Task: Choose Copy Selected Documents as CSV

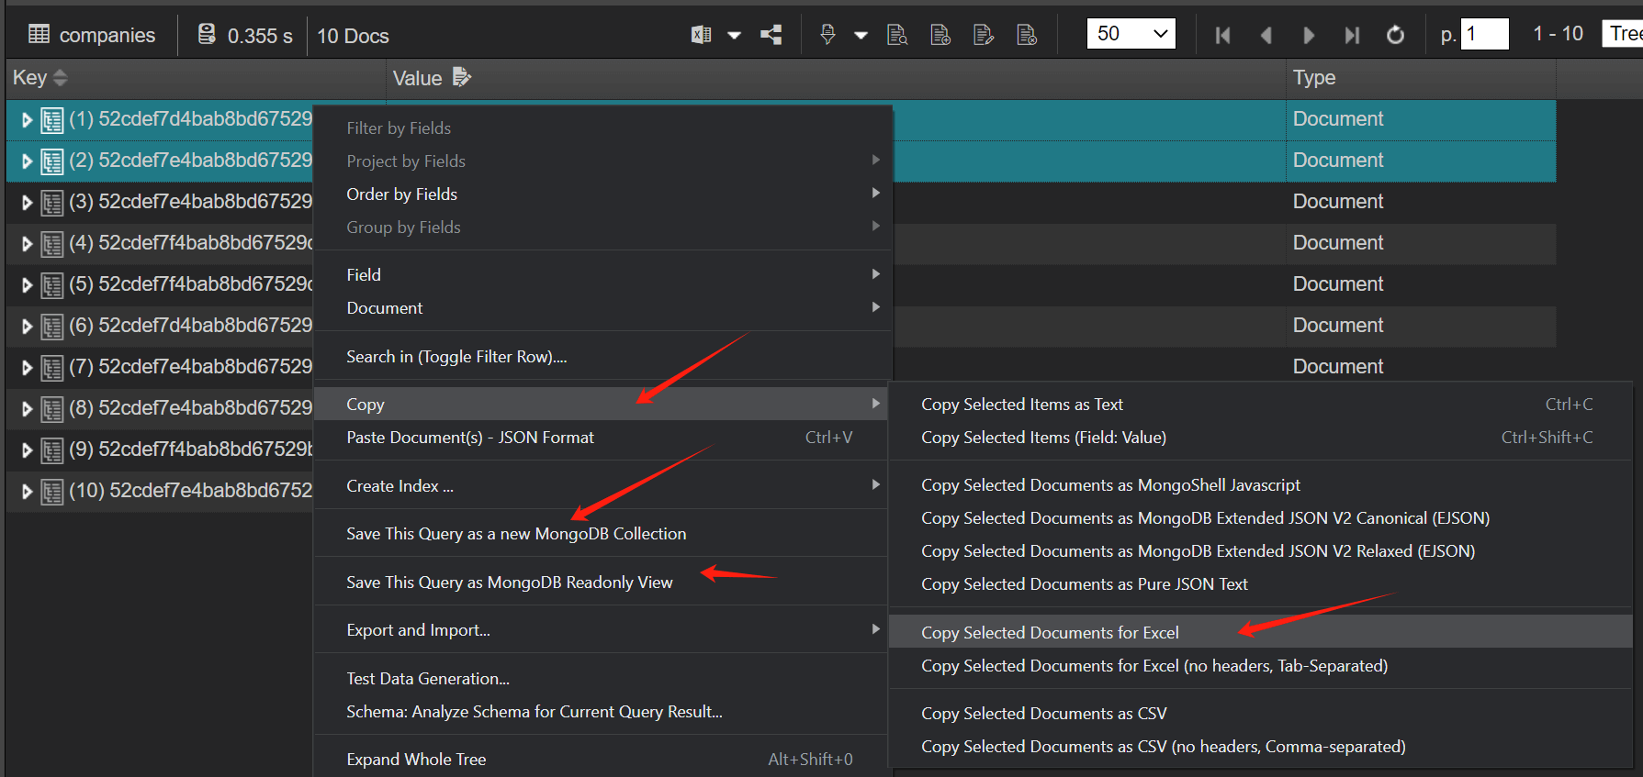Action: [x=1260, y=713]
